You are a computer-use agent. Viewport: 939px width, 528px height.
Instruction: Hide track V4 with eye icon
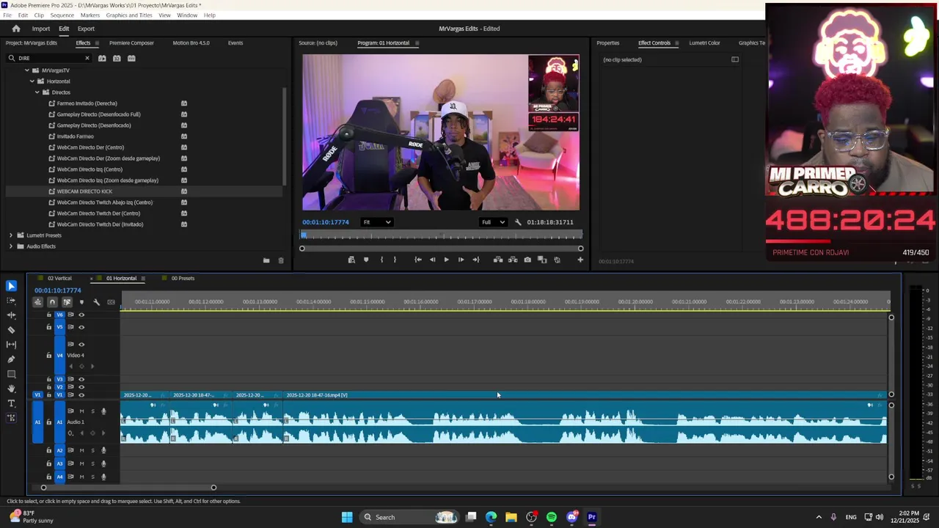tap(81, 344)
